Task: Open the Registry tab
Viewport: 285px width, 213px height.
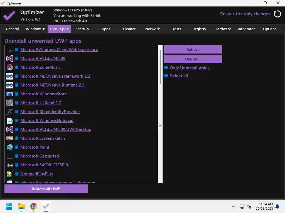Action: click(x=199, y=29)
